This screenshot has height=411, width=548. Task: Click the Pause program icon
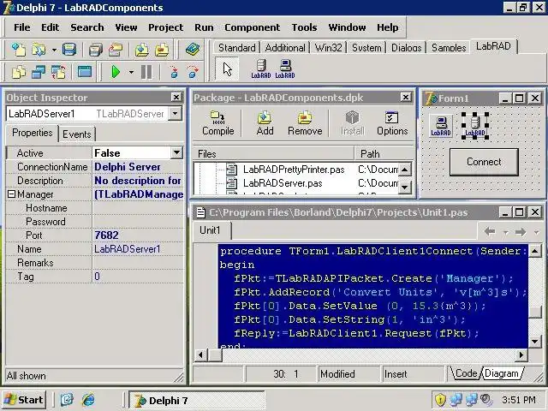146,72
